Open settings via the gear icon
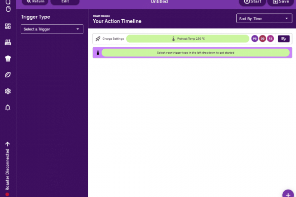This screenshot has width=296, height=197. [7, 91]
